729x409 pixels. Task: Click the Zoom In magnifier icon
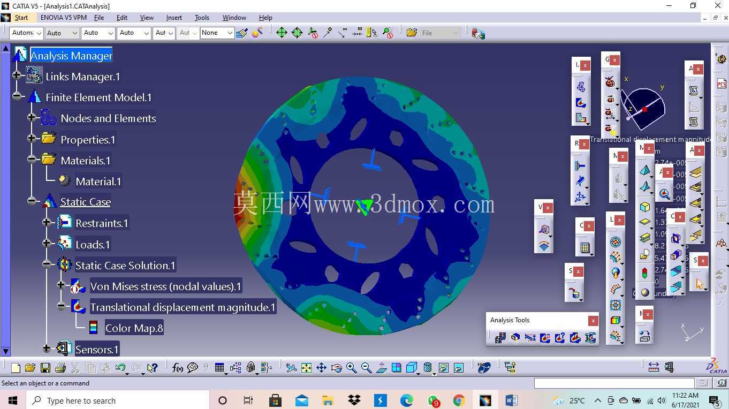[x=351, y=368]
